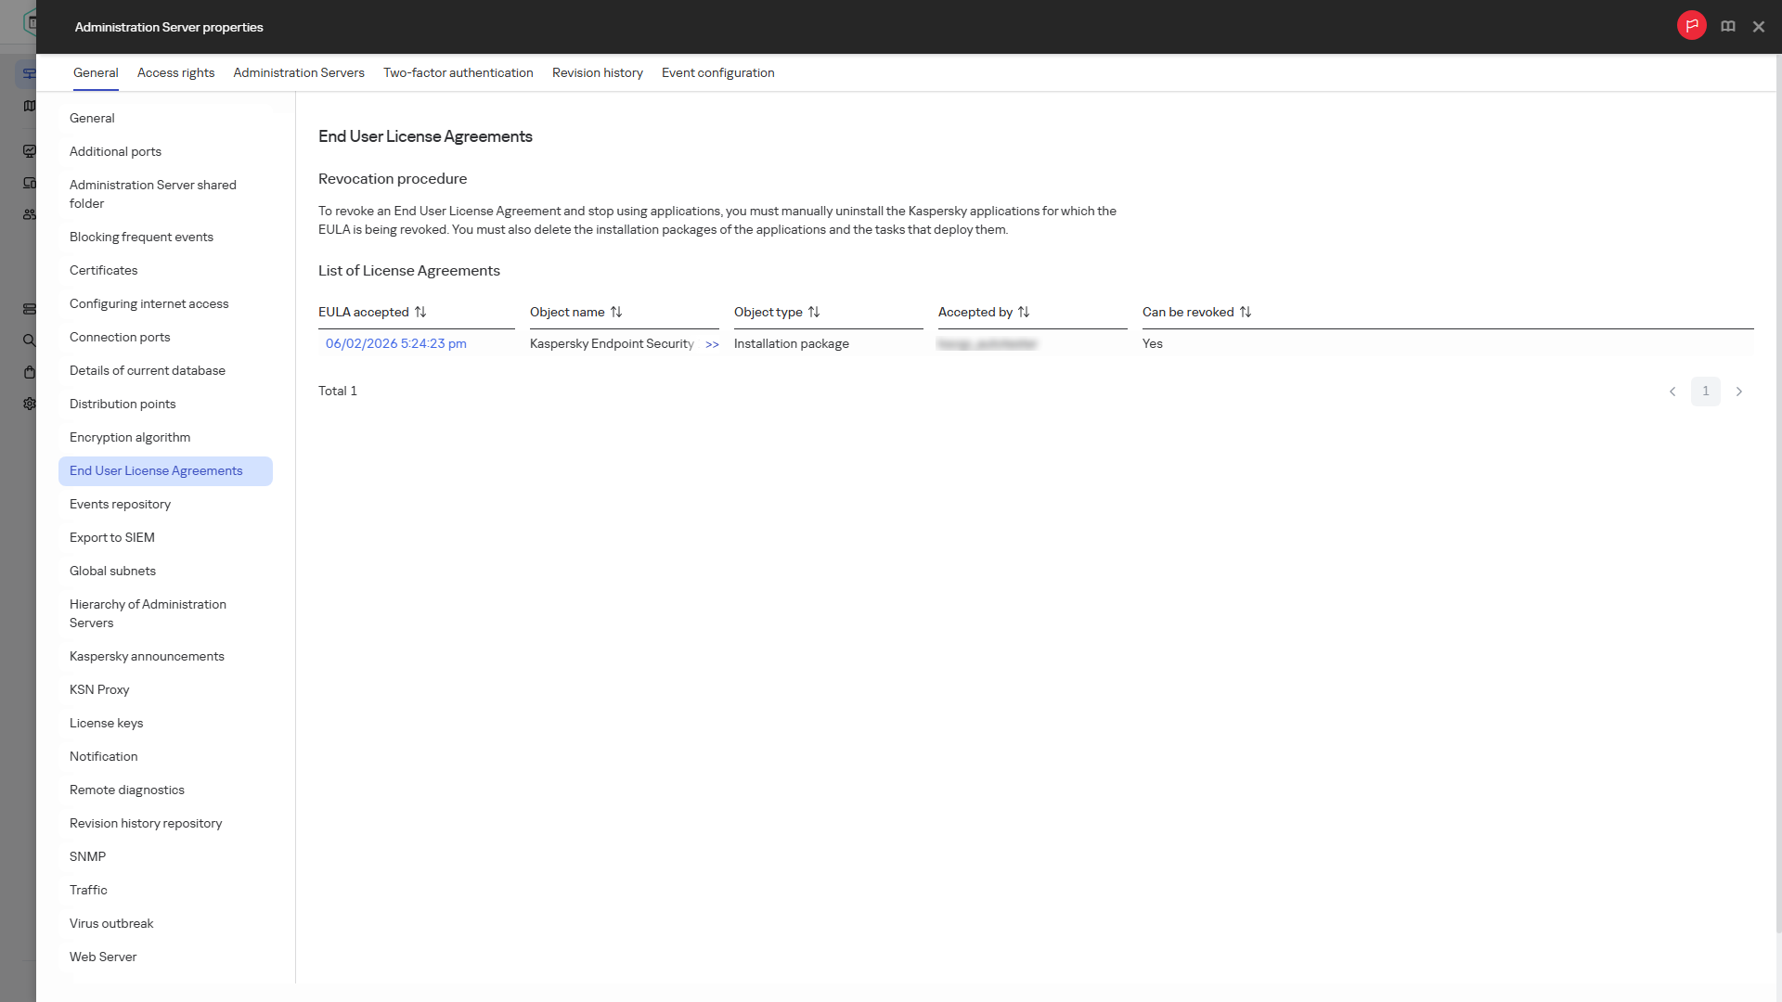Switch to Access rights tab

point(175,72)
